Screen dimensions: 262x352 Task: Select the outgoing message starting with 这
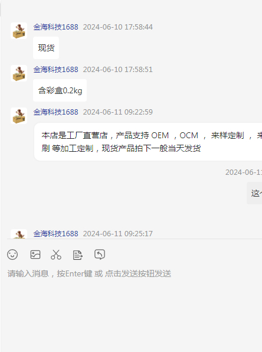coord(254,193)
